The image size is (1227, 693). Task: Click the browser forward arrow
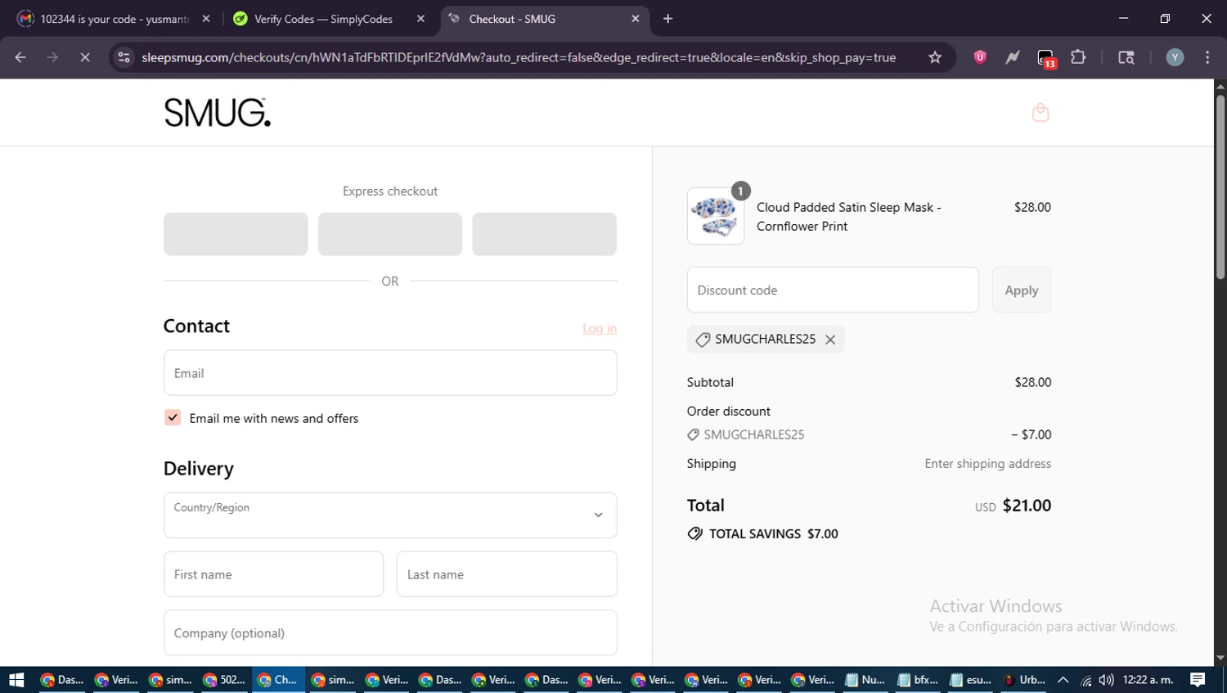click(x=52, y=57)
